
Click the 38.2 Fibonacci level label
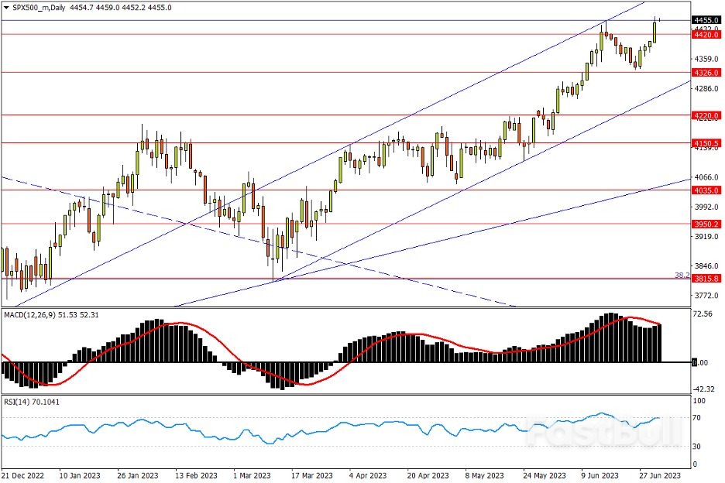click(682, 275)
